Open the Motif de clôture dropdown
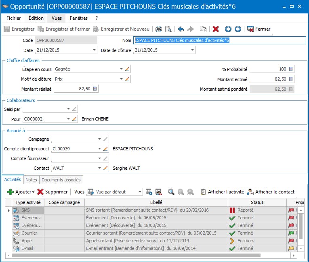The width and height of the screenshot is (309, 262). coord(121,79)
